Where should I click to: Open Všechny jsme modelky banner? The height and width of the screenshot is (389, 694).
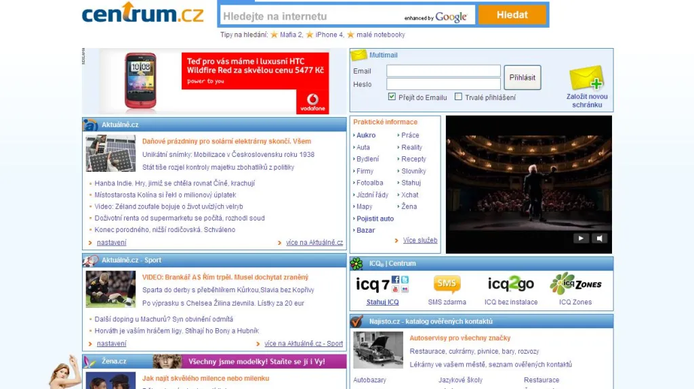coord(249,361)
